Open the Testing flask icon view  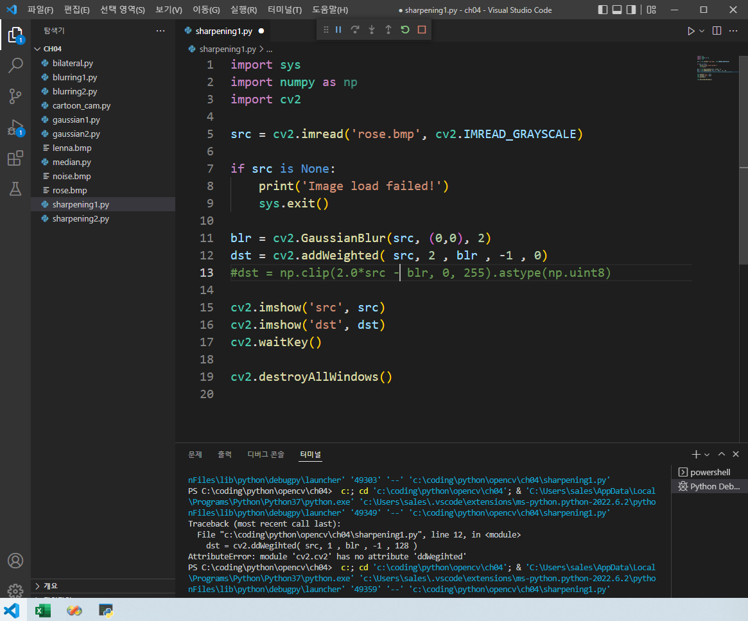15,189
